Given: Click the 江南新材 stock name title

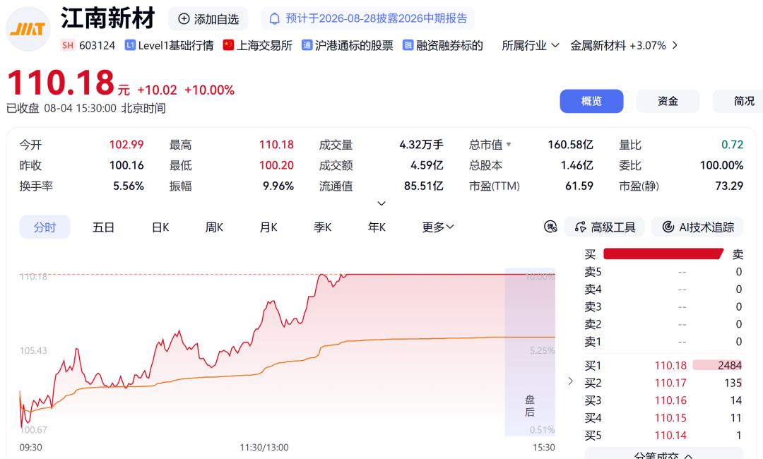Looking at the screenshot, I should click(107, 18).
